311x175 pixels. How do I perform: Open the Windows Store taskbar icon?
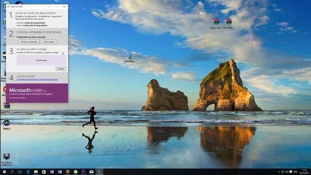point(44,172)
